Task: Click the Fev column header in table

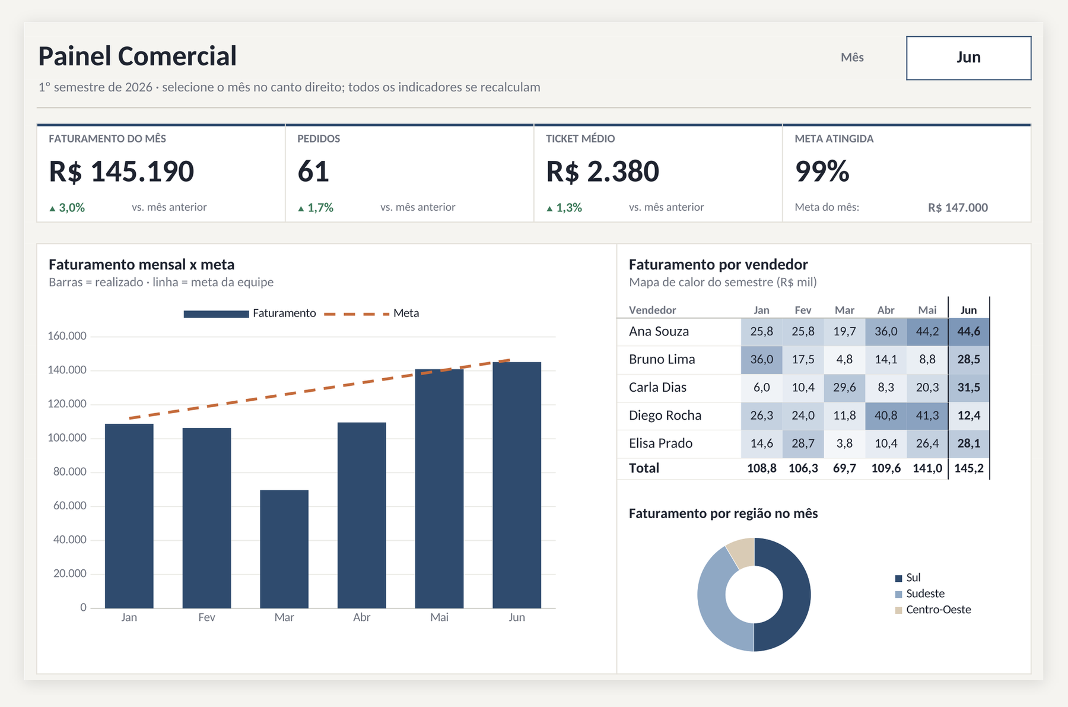Action: coord(803,310)
